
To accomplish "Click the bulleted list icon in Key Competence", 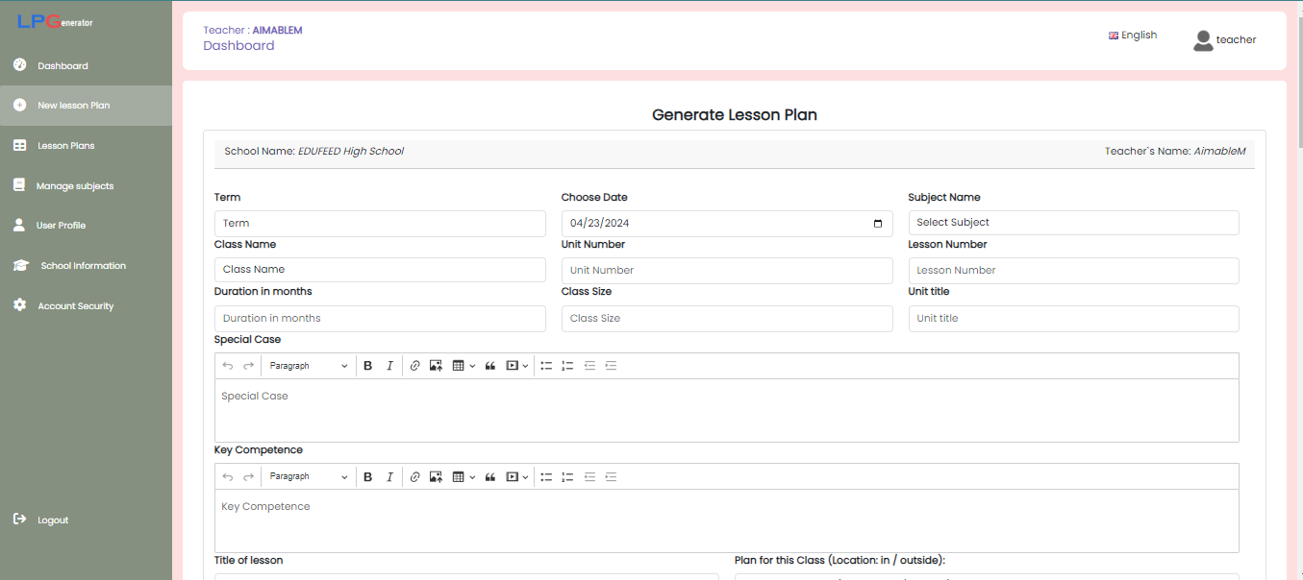I will (x=546, y=476).
